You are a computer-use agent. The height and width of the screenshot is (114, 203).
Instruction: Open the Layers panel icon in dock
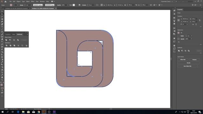tap(174, 46)
